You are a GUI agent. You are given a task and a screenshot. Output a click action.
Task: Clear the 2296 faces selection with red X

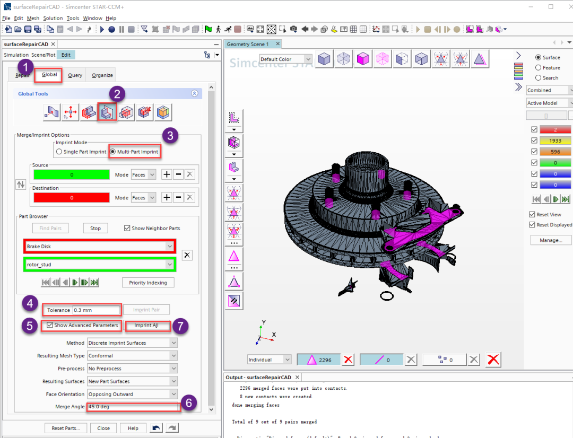click(x=348, y=360)
